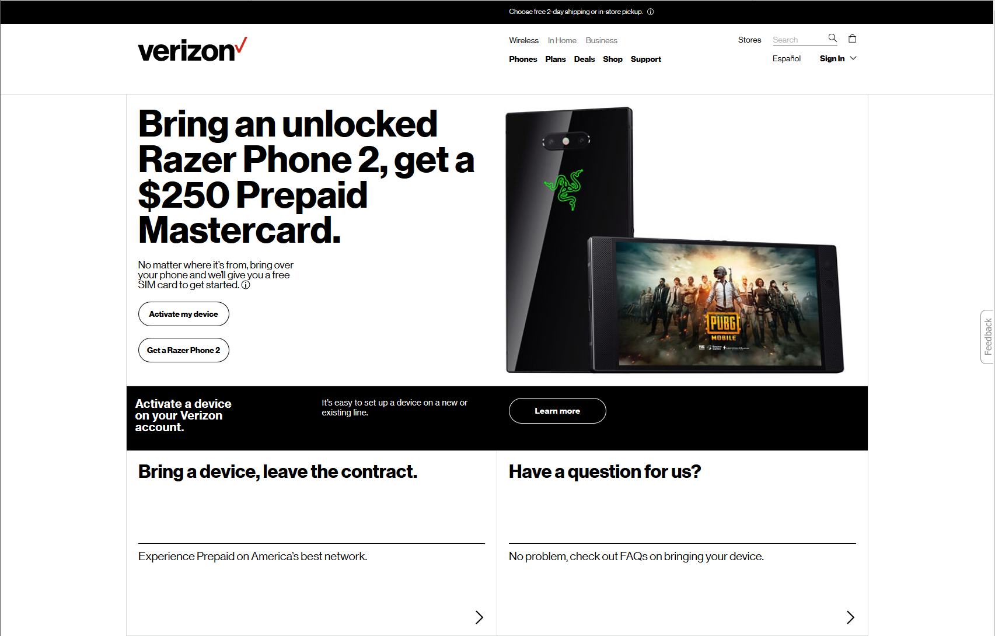Screen dimensions: 995x636
Task: Click the search magnifying glass icon
Action: click(x=832, y=38)
